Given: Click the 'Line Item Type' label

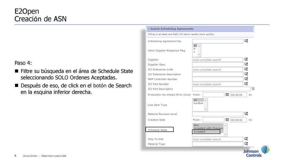Looking at the screenshot, I should pyautogui.click(x=158, y=105).
